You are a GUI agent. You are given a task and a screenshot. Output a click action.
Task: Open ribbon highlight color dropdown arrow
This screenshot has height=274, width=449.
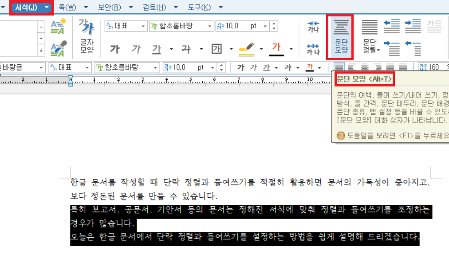coord(261,49)
